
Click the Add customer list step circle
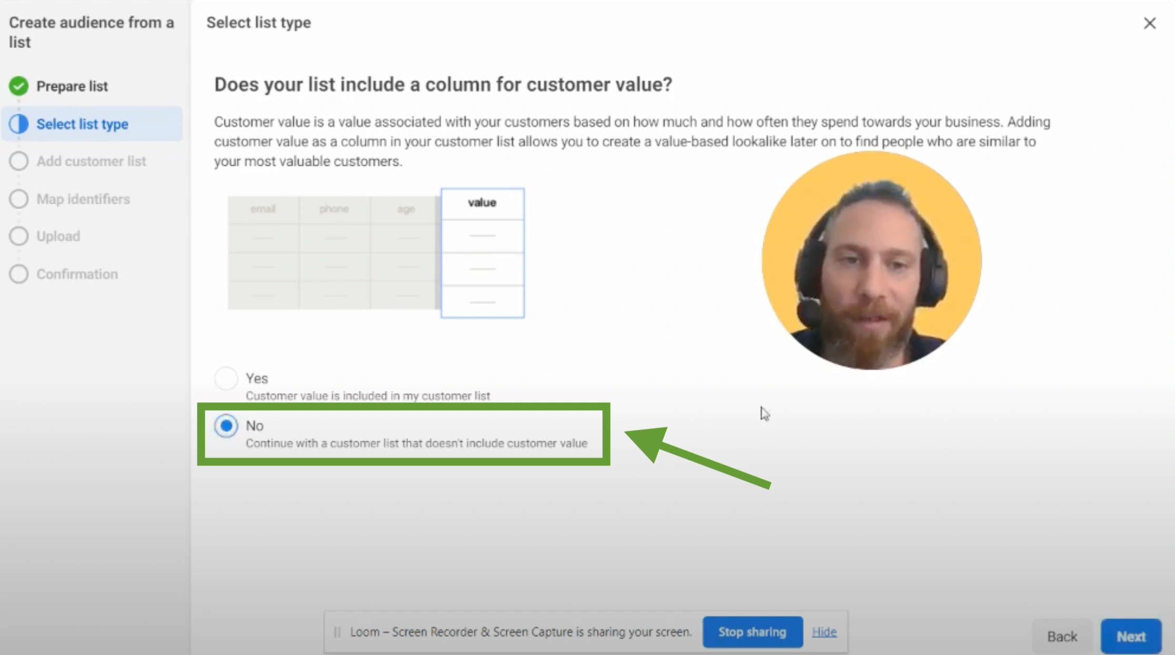click(18, 161)
